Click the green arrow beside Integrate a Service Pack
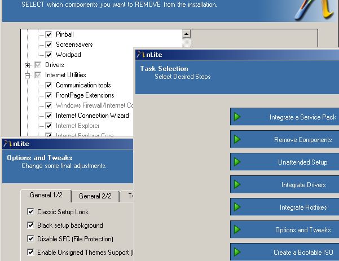The image size is (339, 261). pos(237,117)
